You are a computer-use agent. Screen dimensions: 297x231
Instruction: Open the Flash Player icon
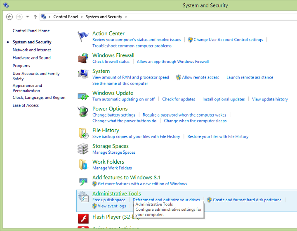(83, 219)
